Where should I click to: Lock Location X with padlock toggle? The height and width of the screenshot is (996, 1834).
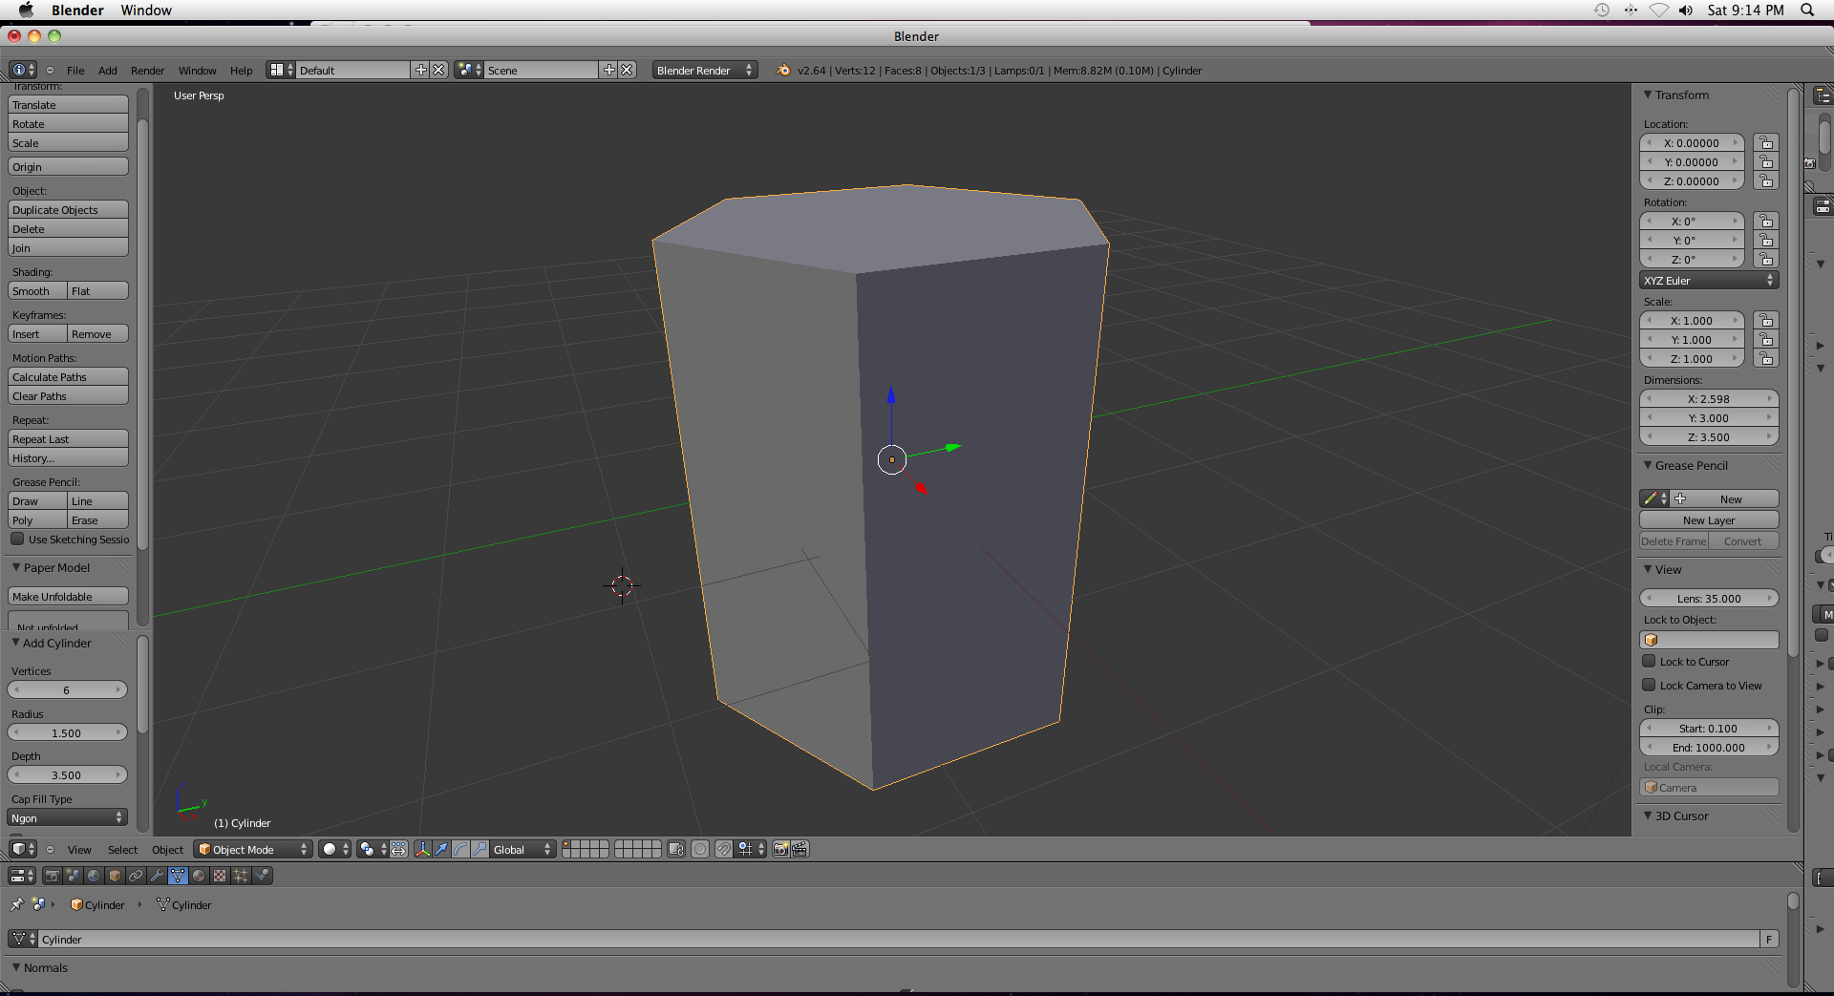coord(1766,143)
